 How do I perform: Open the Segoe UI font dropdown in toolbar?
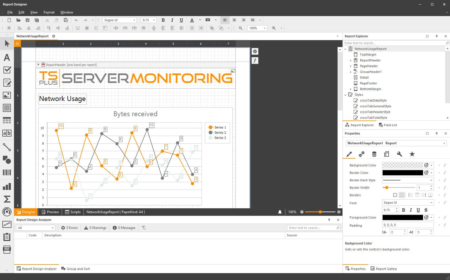pyautogui.click(x=134, y=20)
